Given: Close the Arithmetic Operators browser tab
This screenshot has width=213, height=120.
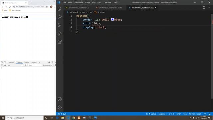Looking at the screenshot, I should click(26, 3).
